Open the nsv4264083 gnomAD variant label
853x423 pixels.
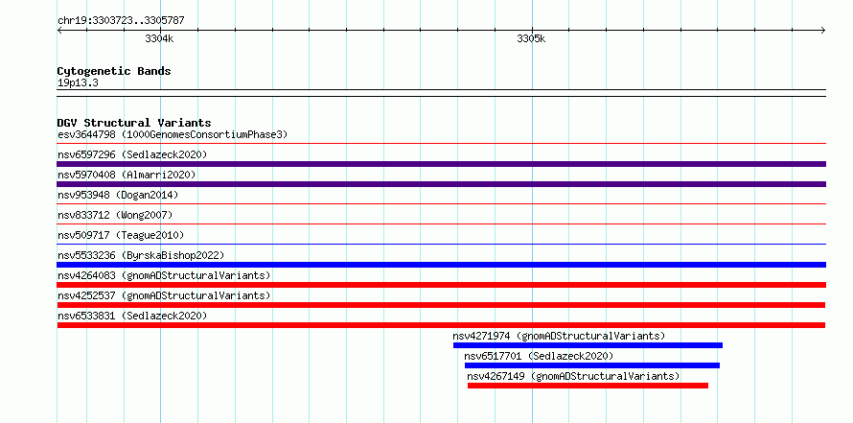164,275
